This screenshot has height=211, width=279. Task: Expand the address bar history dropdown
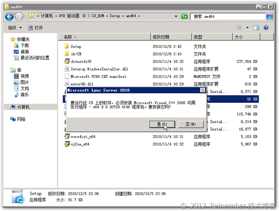(x=176, y=16)
